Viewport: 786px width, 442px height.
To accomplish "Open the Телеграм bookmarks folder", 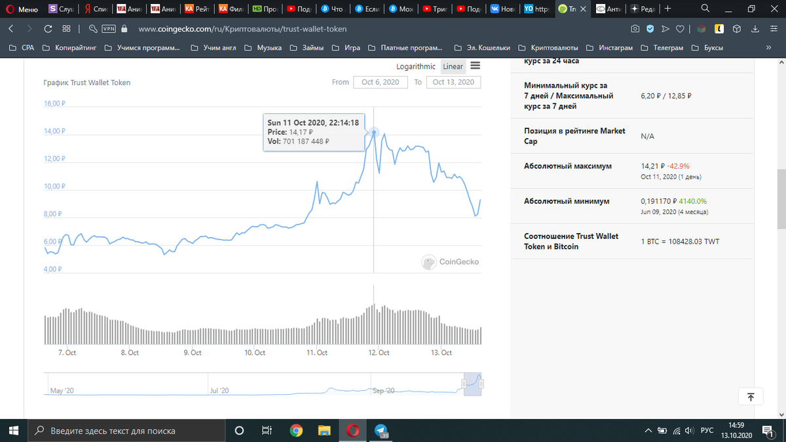I will (x=662, y=48).
